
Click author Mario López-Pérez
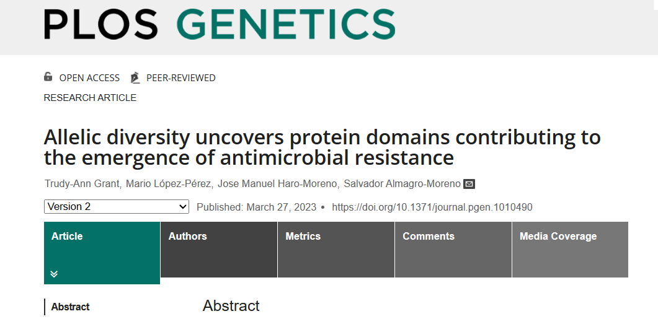[169, 184]
